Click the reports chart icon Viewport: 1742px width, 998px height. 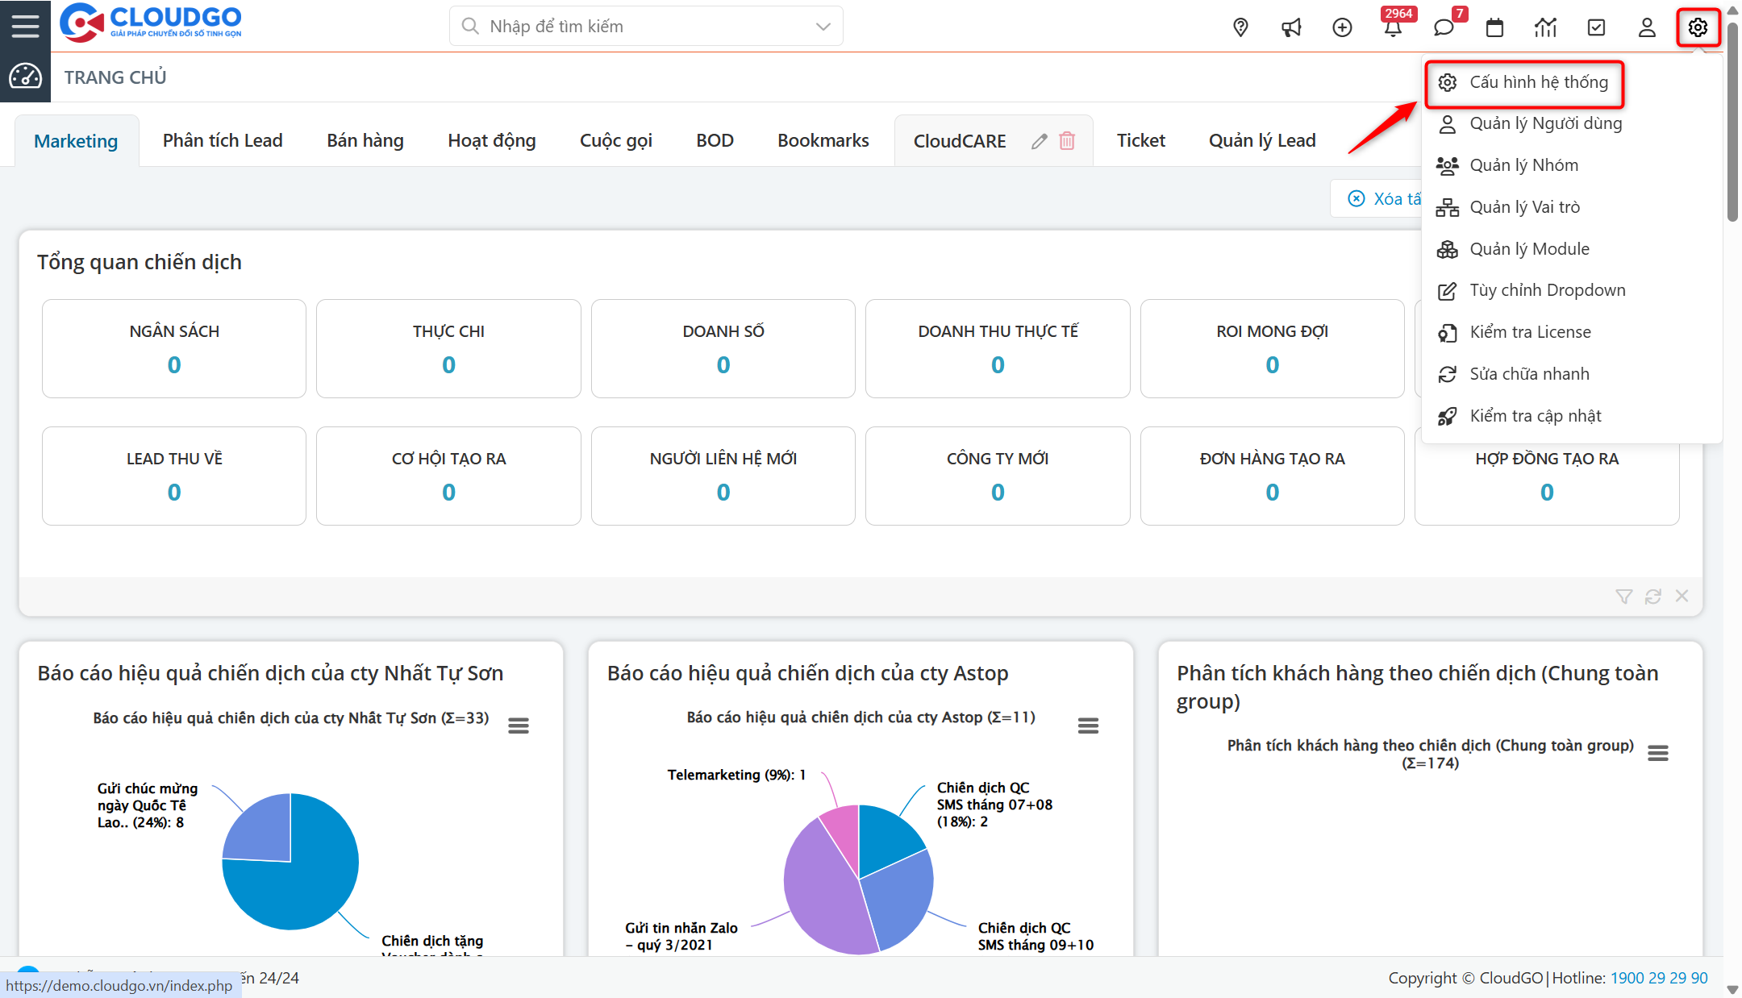point(1545,27)
